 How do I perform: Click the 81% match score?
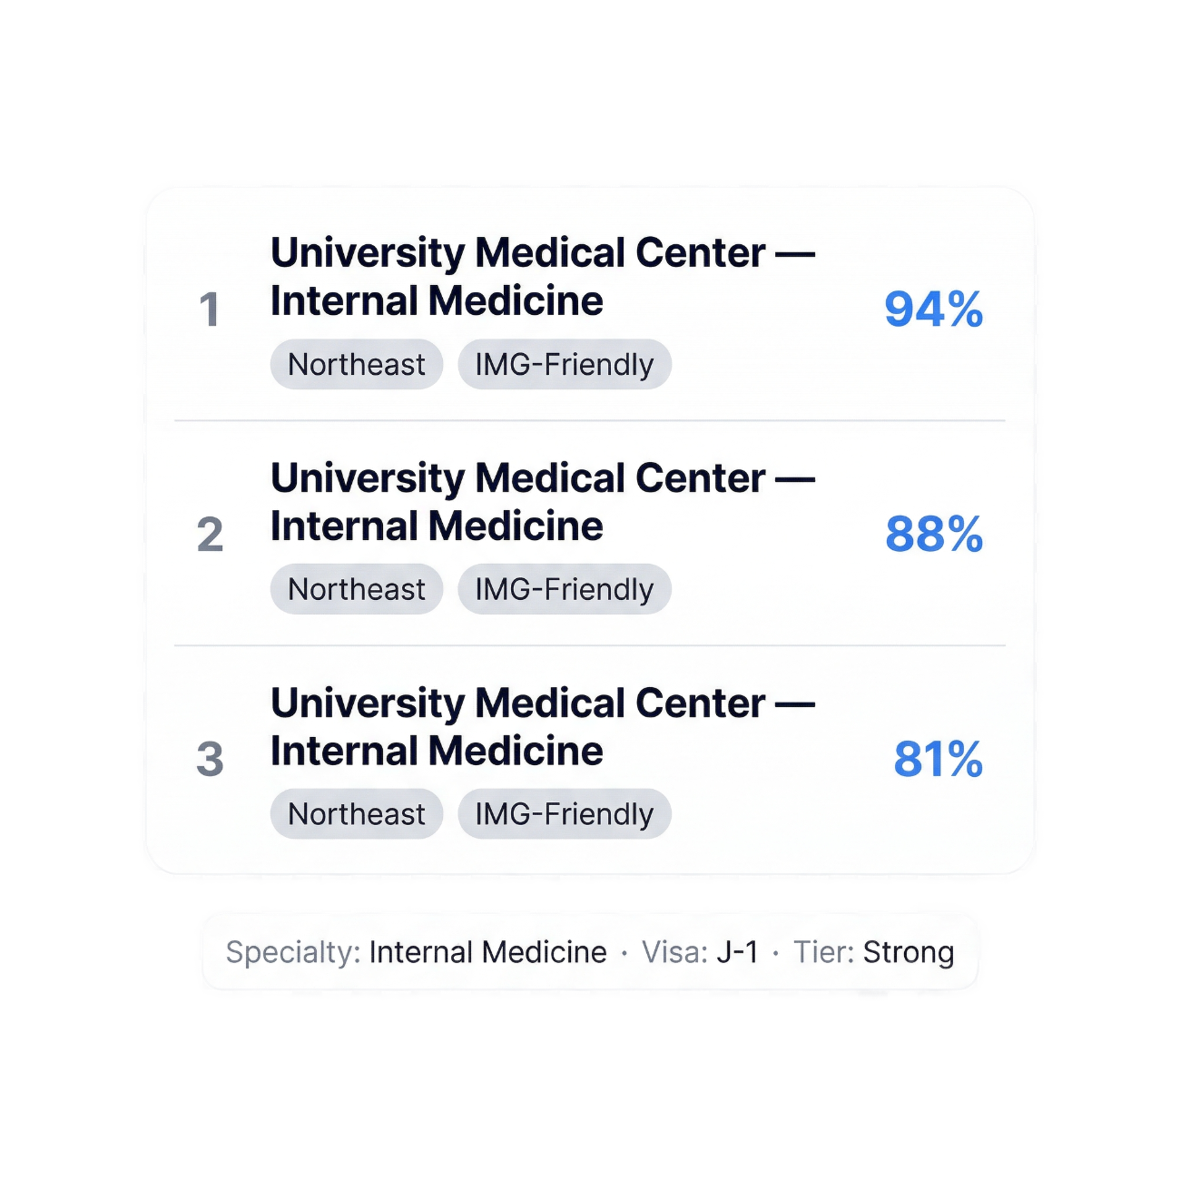(938, 759)
